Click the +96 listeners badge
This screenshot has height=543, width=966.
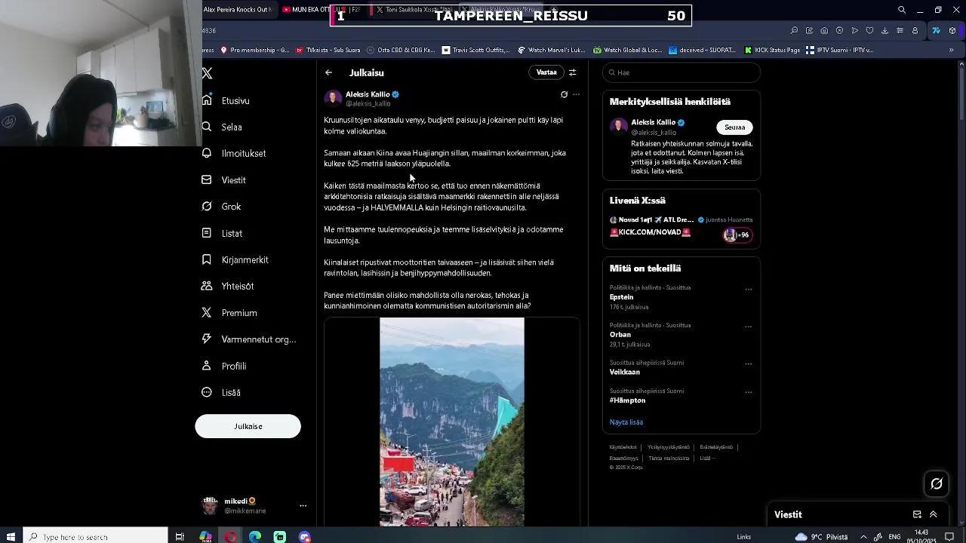737,235
